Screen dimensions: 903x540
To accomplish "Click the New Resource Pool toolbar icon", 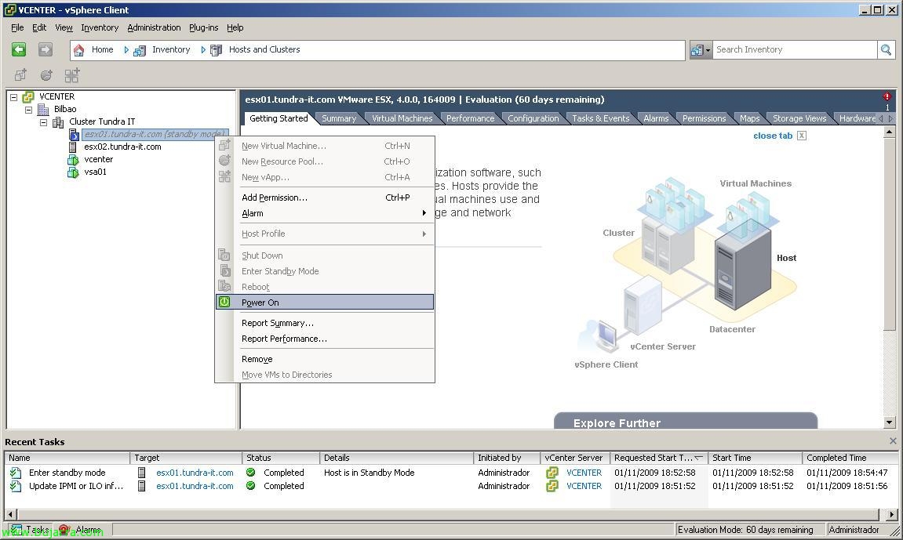I will pos(46,74).
